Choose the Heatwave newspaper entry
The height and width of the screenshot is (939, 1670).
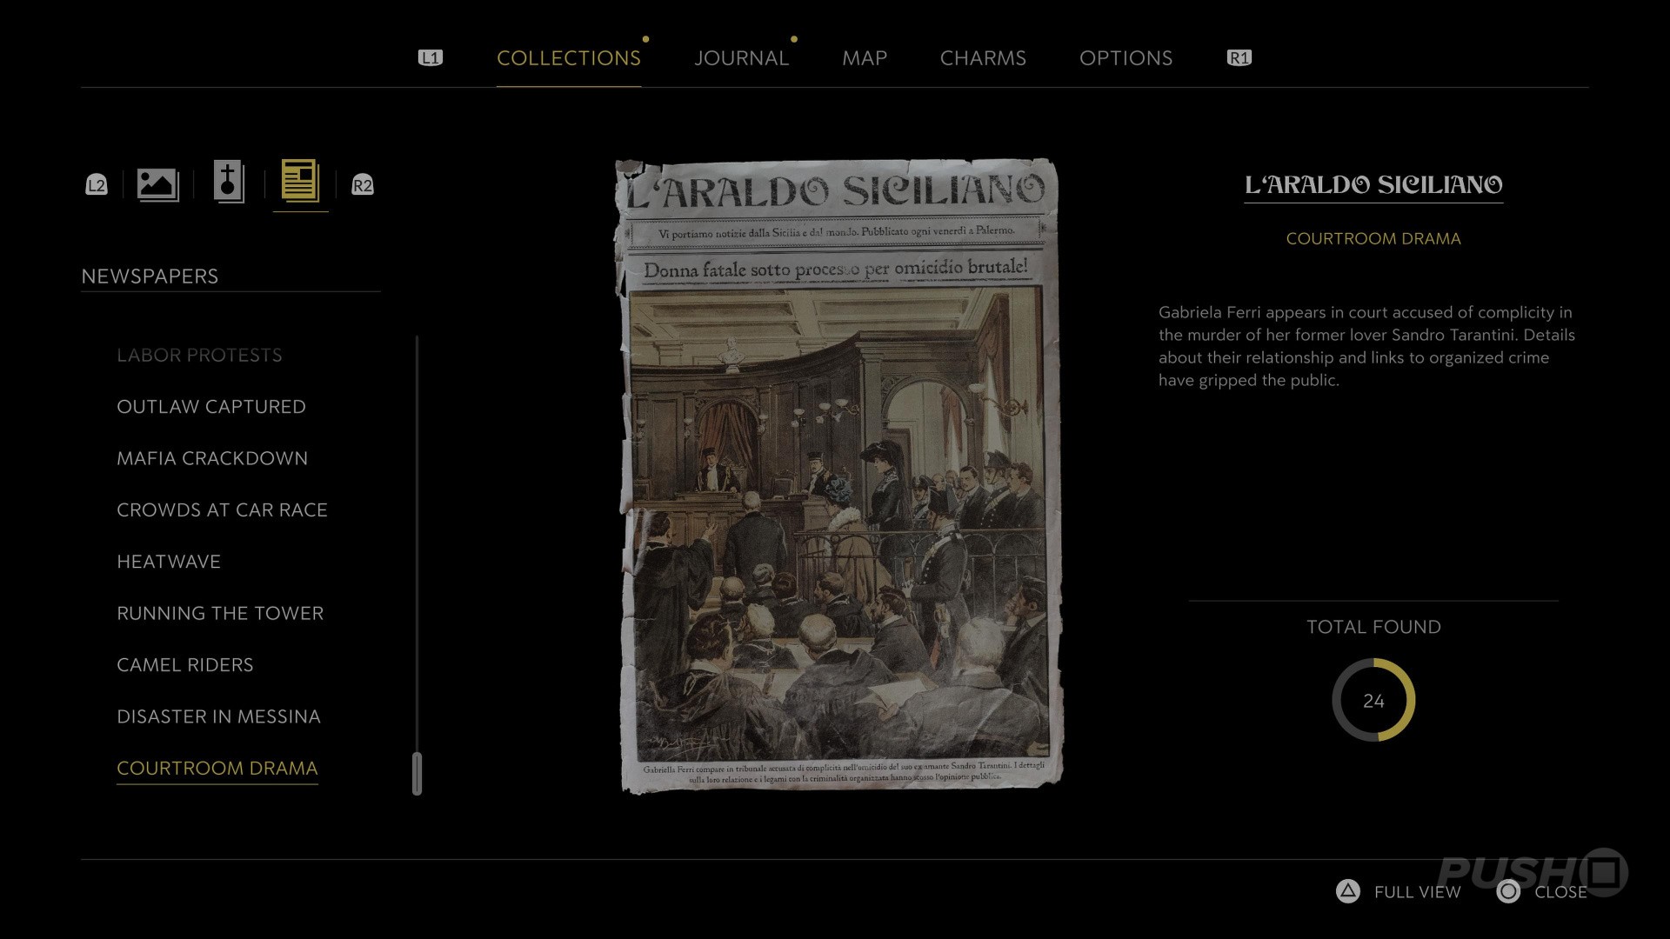(169, 562)
